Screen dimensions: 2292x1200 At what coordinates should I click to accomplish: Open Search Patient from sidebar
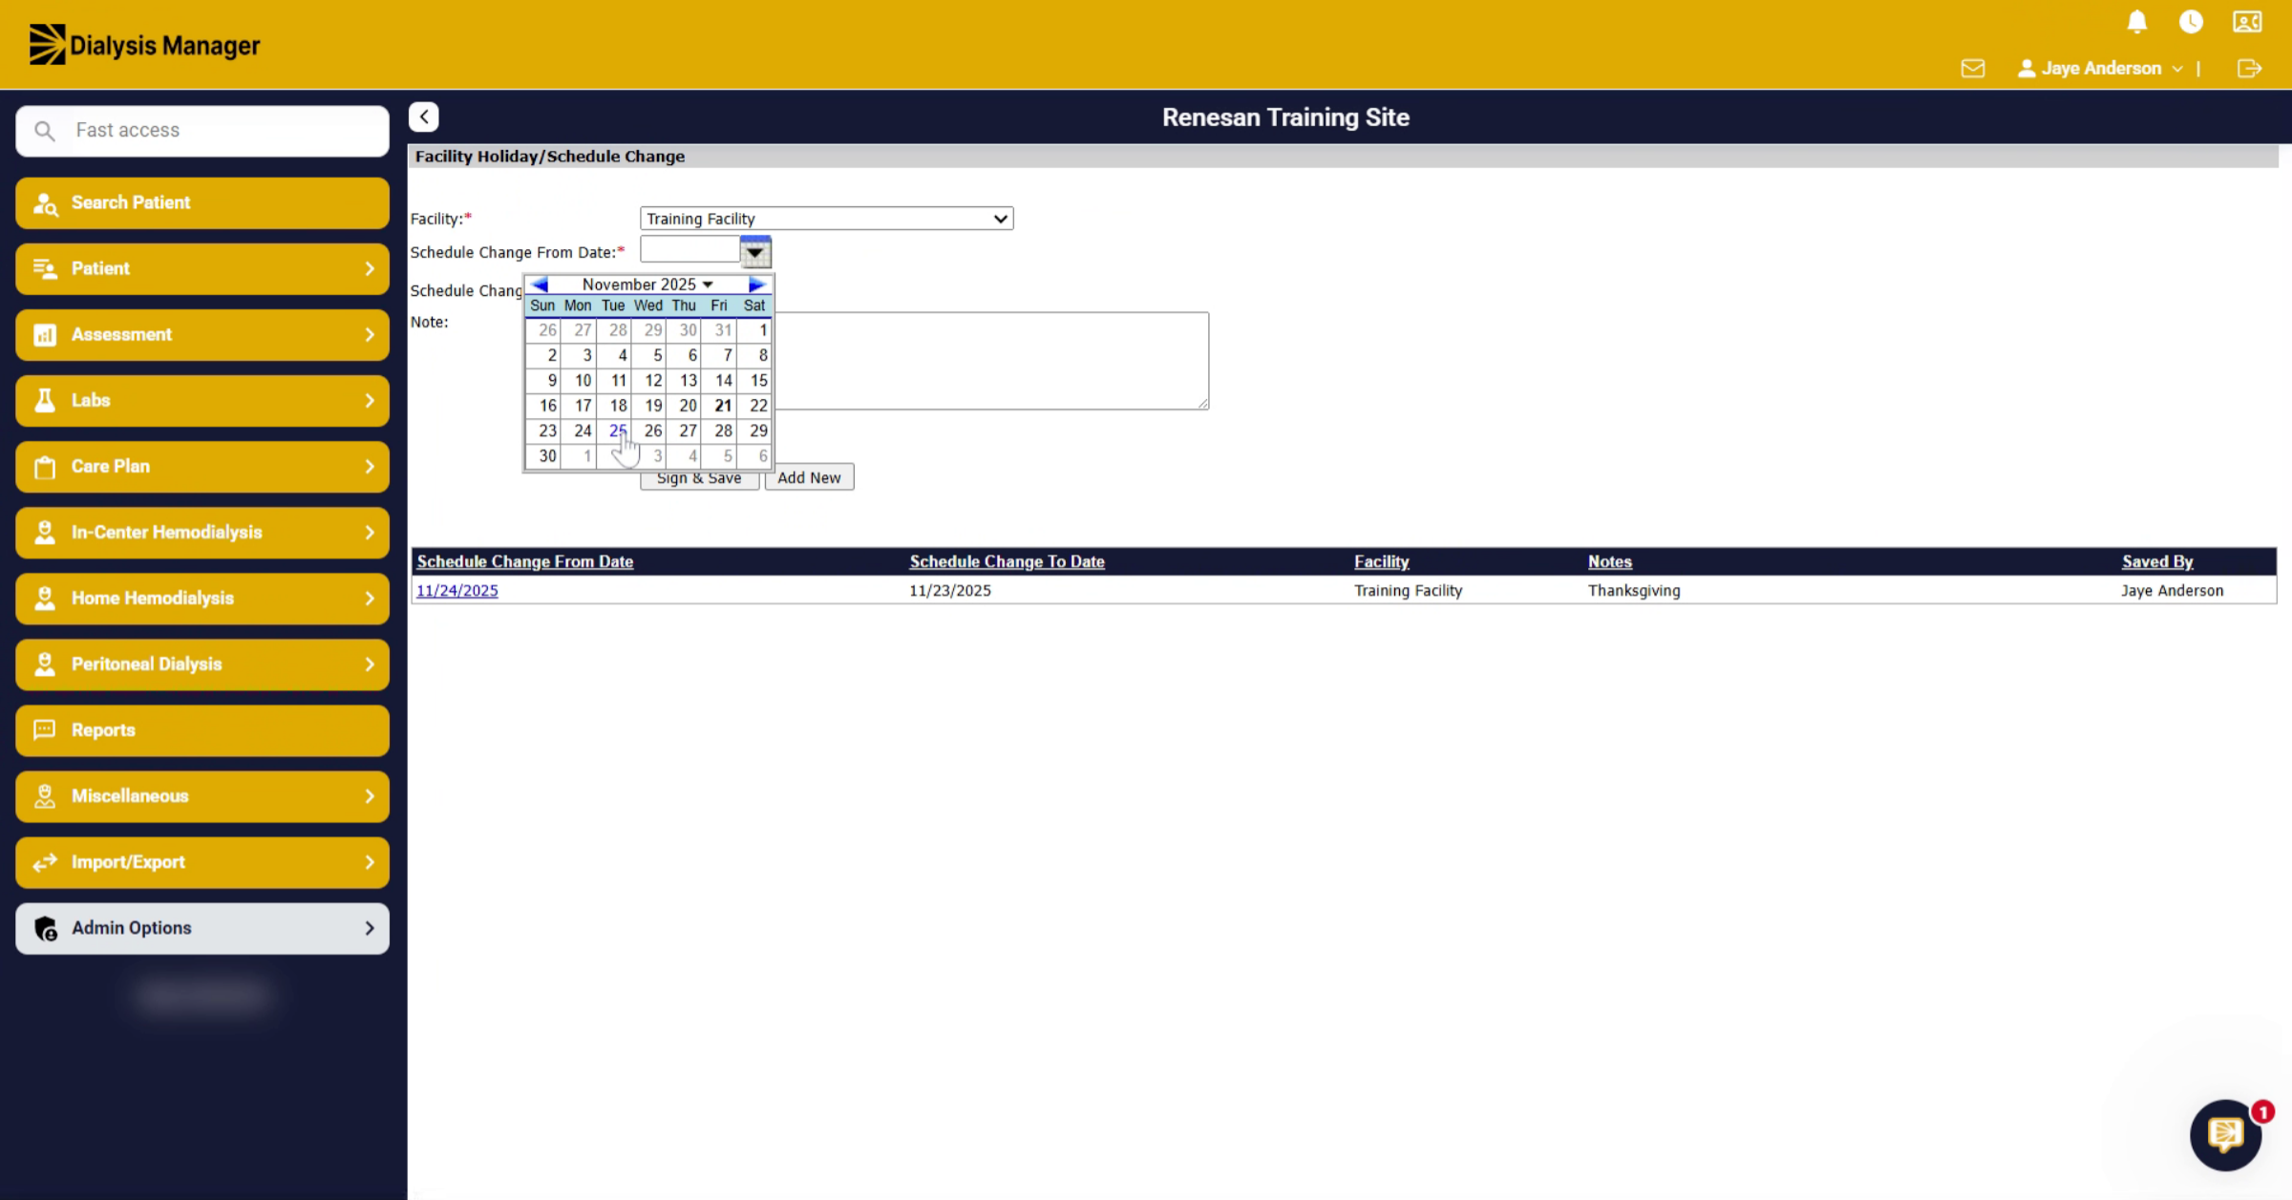[202, 202]
